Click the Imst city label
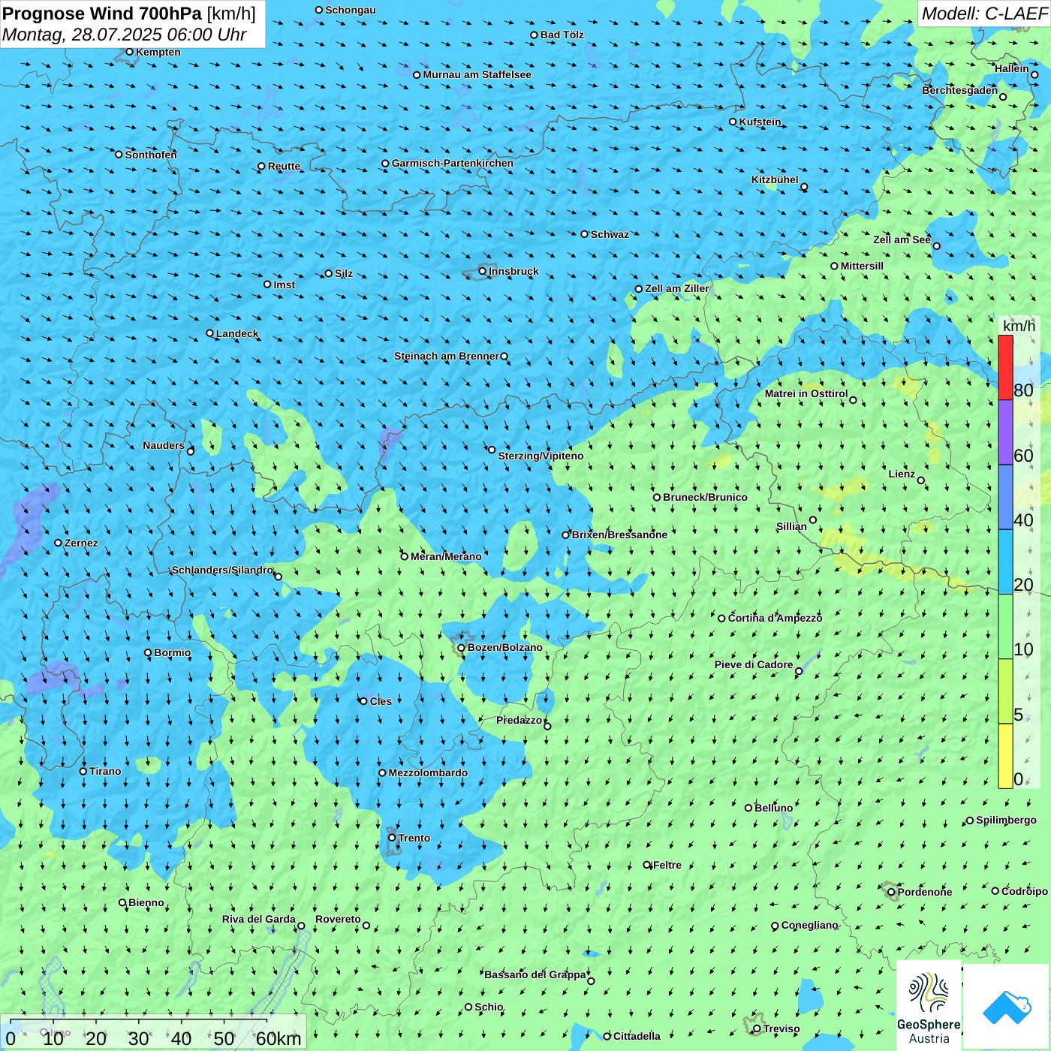Viewport: 1051px width, 1051px height. pyautogui.click(x=284, y=285)
